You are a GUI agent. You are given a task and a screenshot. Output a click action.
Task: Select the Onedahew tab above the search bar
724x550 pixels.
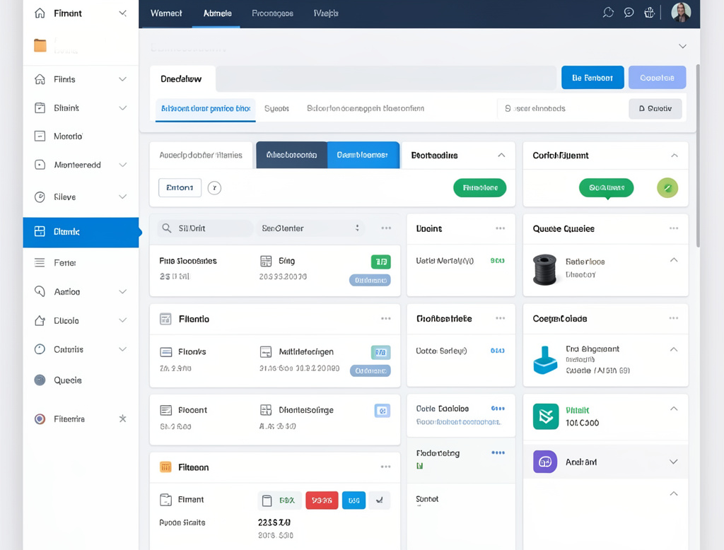pyautogui.click(x=182, y=78)
